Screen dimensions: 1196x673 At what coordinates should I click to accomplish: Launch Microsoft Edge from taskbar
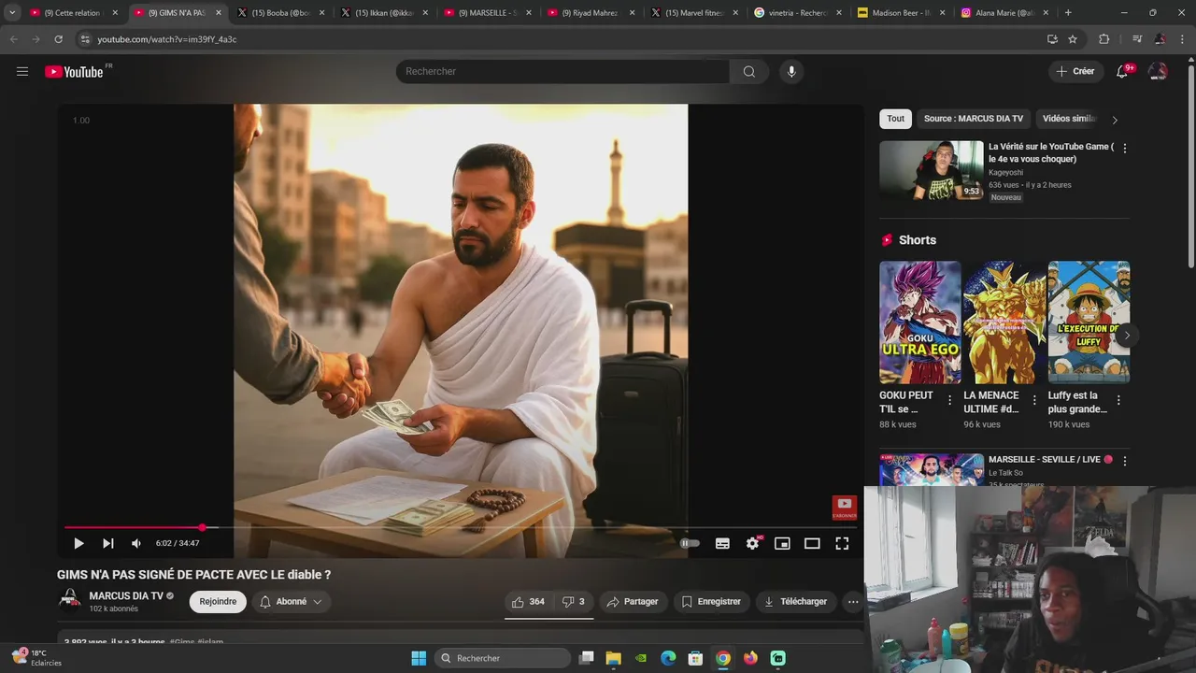tap(668, 658)
